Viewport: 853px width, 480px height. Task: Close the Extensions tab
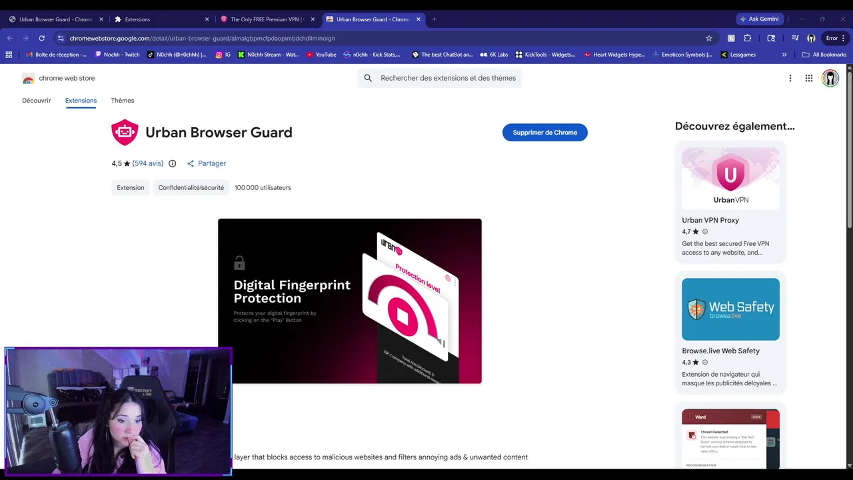pyautogui.click(x=207, y=19)
